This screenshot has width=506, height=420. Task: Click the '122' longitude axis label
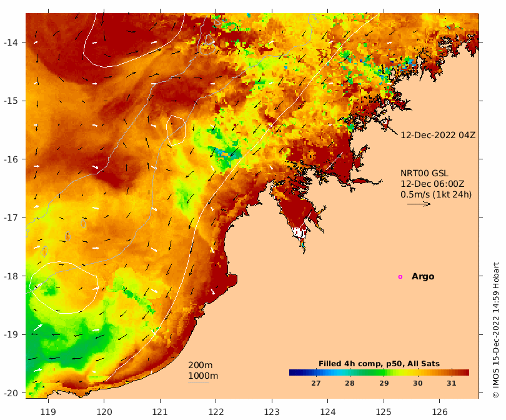216,412
